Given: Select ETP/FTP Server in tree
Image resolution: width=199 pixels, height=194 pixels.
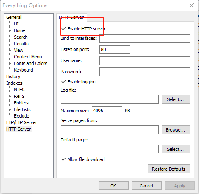Looking at the screenshot, I should click(21, 122).
